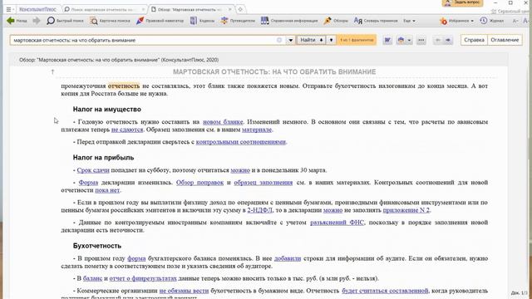The width and height of the screenshot is (532, 299).
Task: Open the 'не сдаются' link
Action: 127,130
